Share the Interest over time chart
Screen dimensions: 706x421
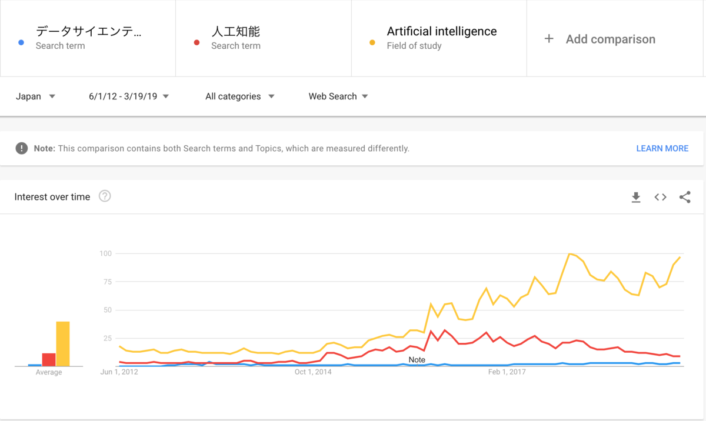point(685,197)
